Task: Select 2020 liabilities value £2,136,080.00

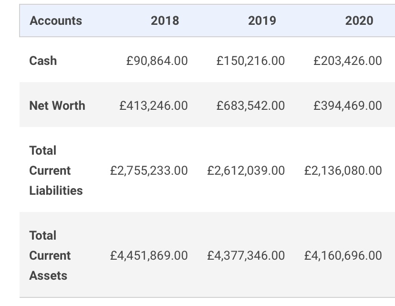Action: (343, 170)
